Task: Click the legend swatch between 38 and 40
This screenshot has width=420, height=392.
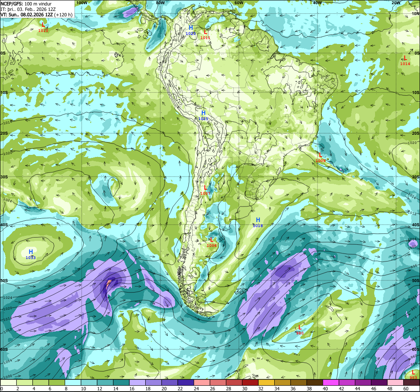Action: (315, 382)
